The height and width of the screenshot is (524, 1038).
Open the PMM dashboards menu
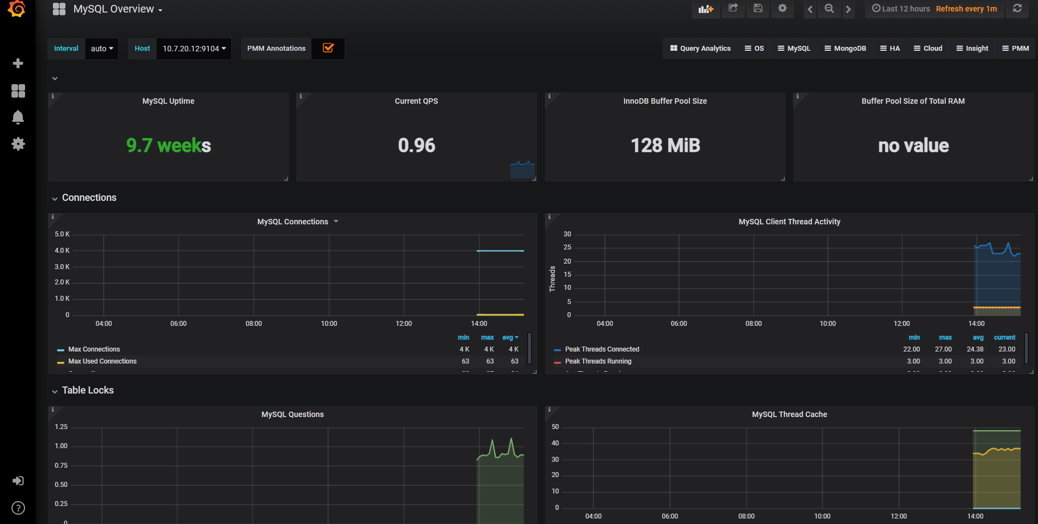point(1016,49)
